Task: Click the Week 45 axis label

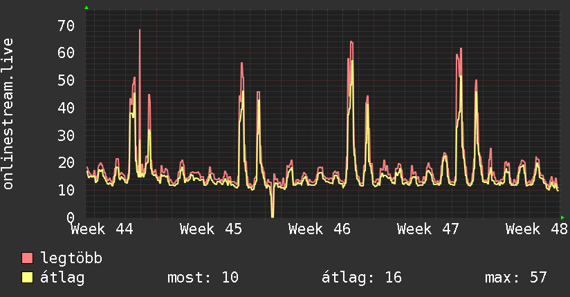Action: point(211,229)
